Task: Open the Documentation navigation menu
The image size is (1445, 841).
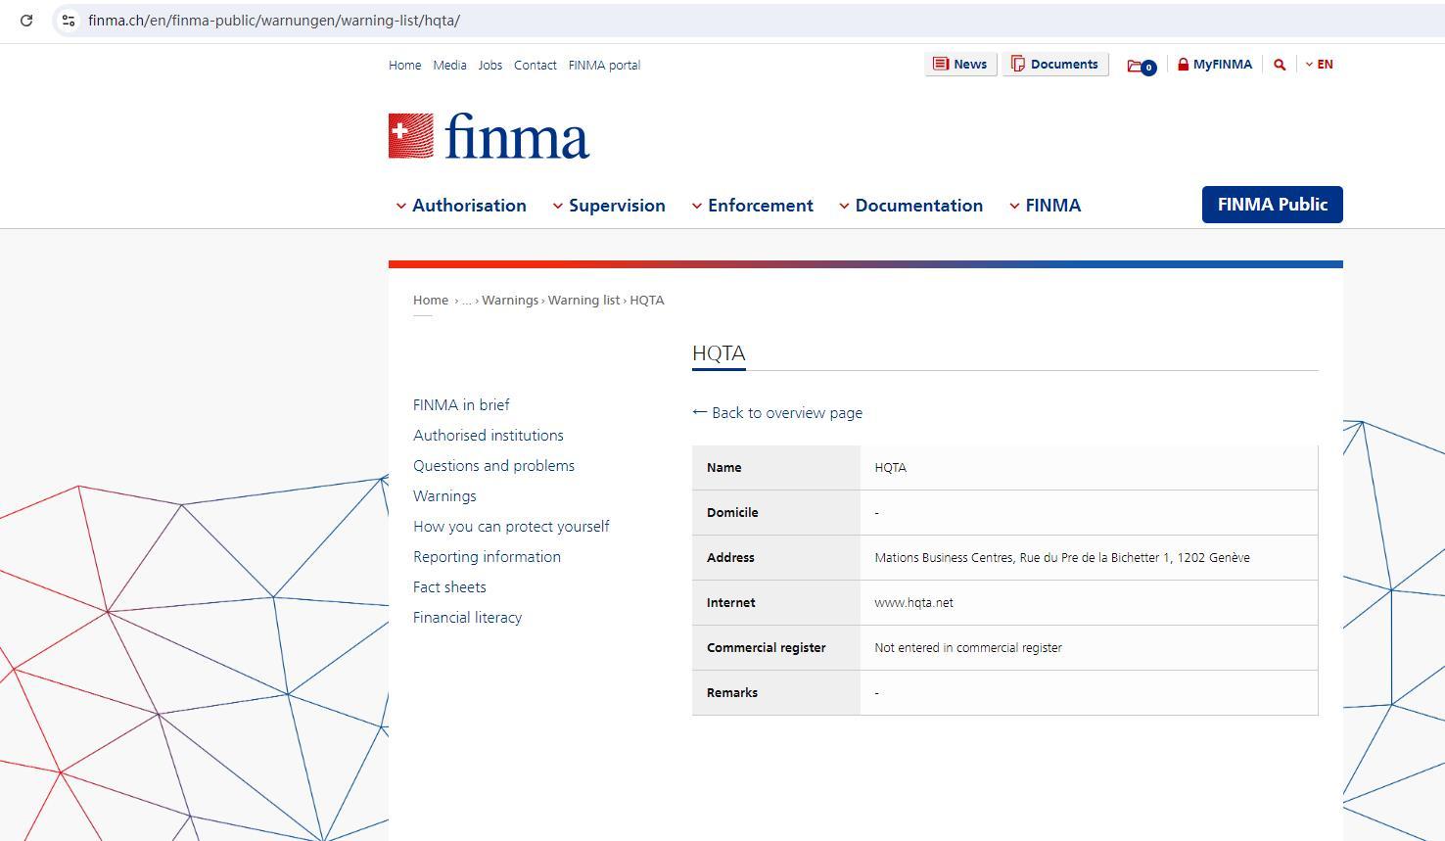Action: click(910, 206)
